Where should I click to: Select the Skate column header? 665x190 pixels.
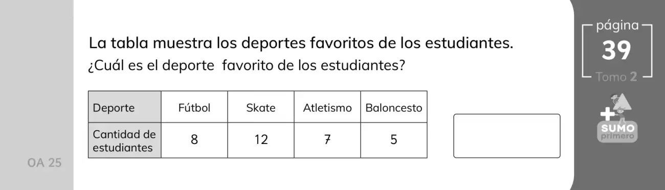click(261, 107)
